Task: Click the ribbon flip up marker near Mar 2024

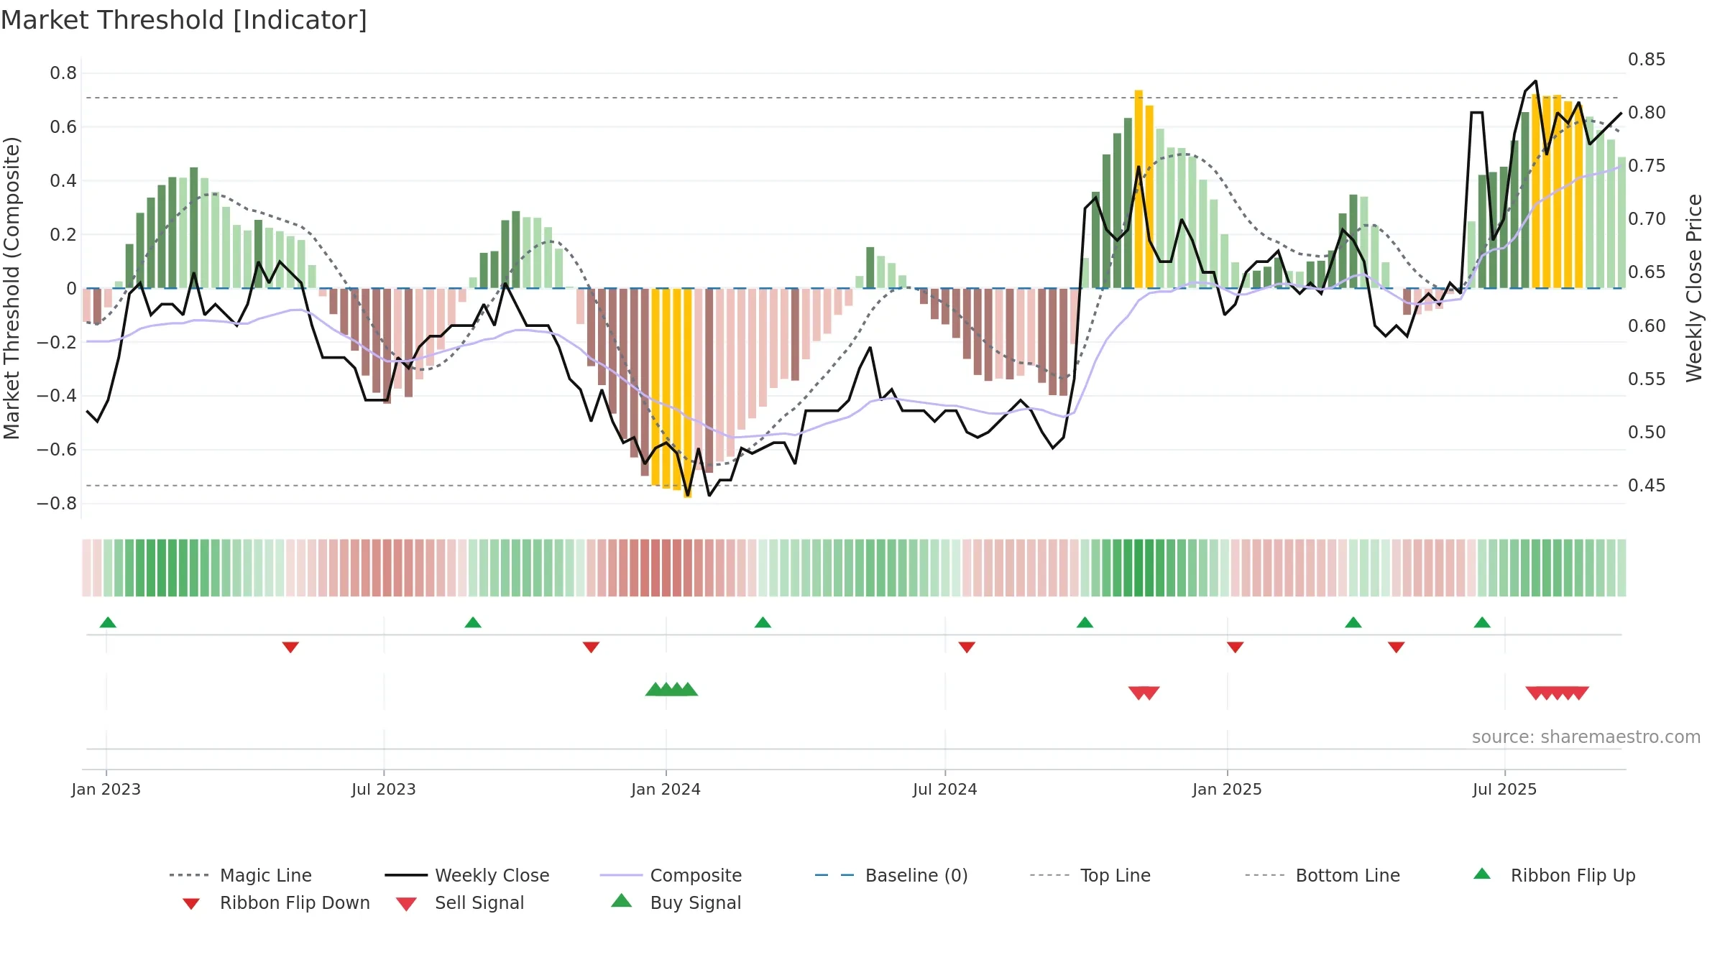Action: coord(763,622)
